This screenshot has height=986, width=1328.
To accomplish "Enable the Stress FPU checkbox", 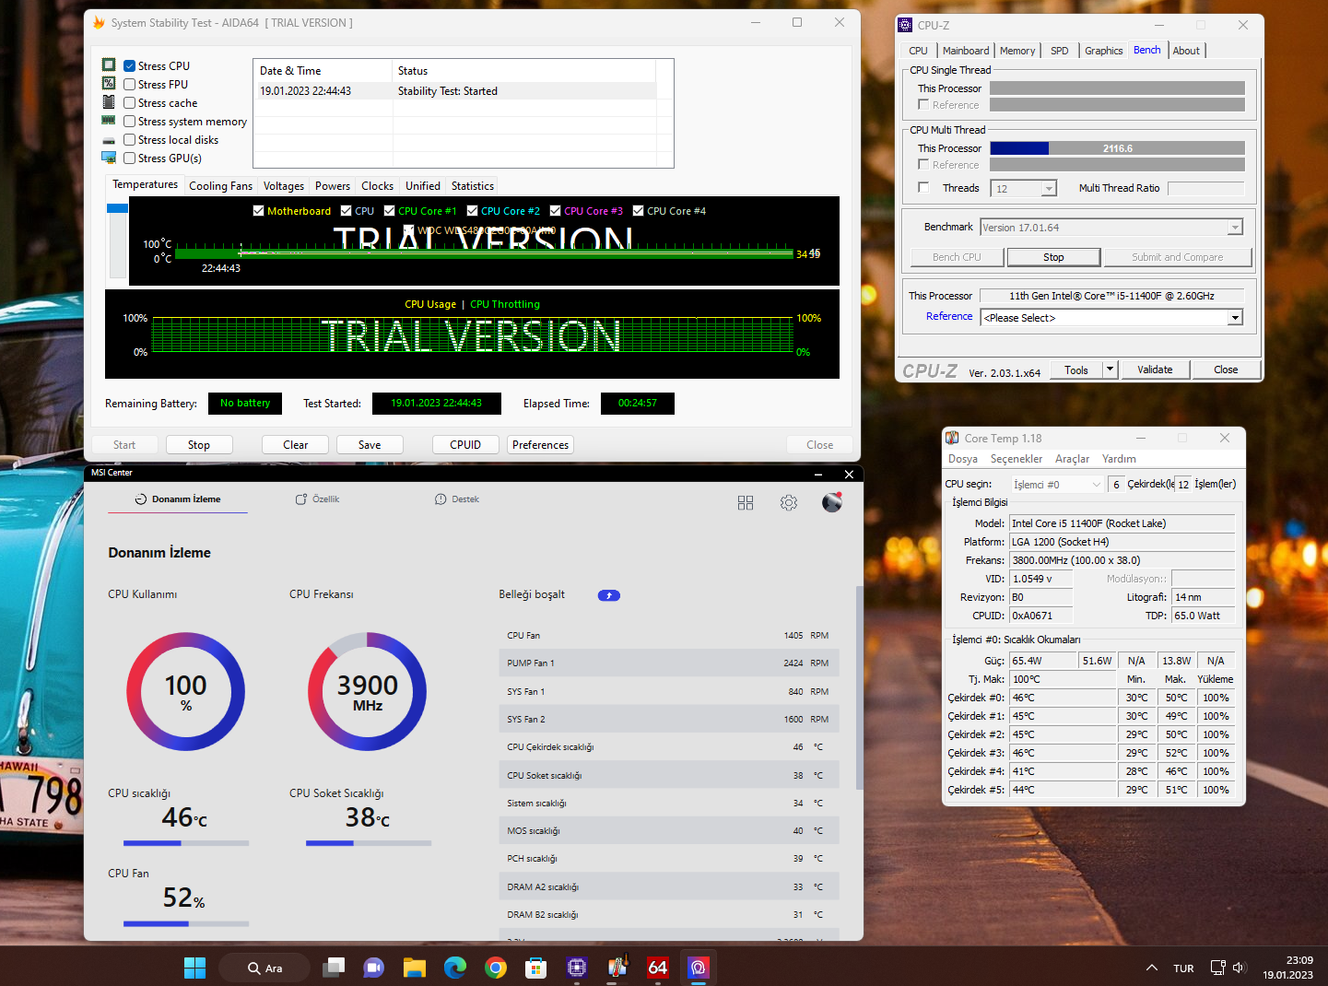I will click(130, 85).
